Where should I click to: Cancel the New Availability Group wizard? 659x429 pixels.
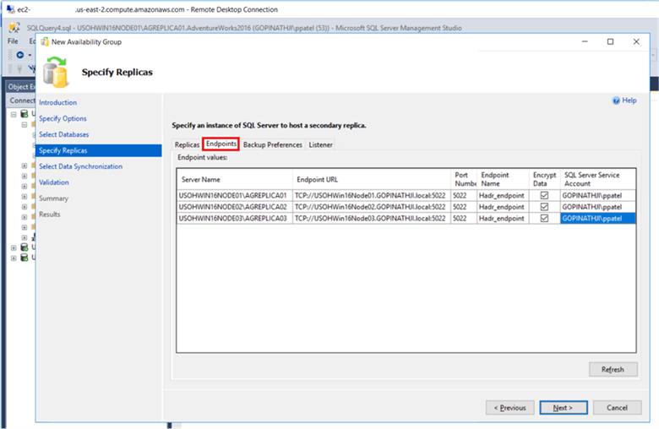click(617, 408)
